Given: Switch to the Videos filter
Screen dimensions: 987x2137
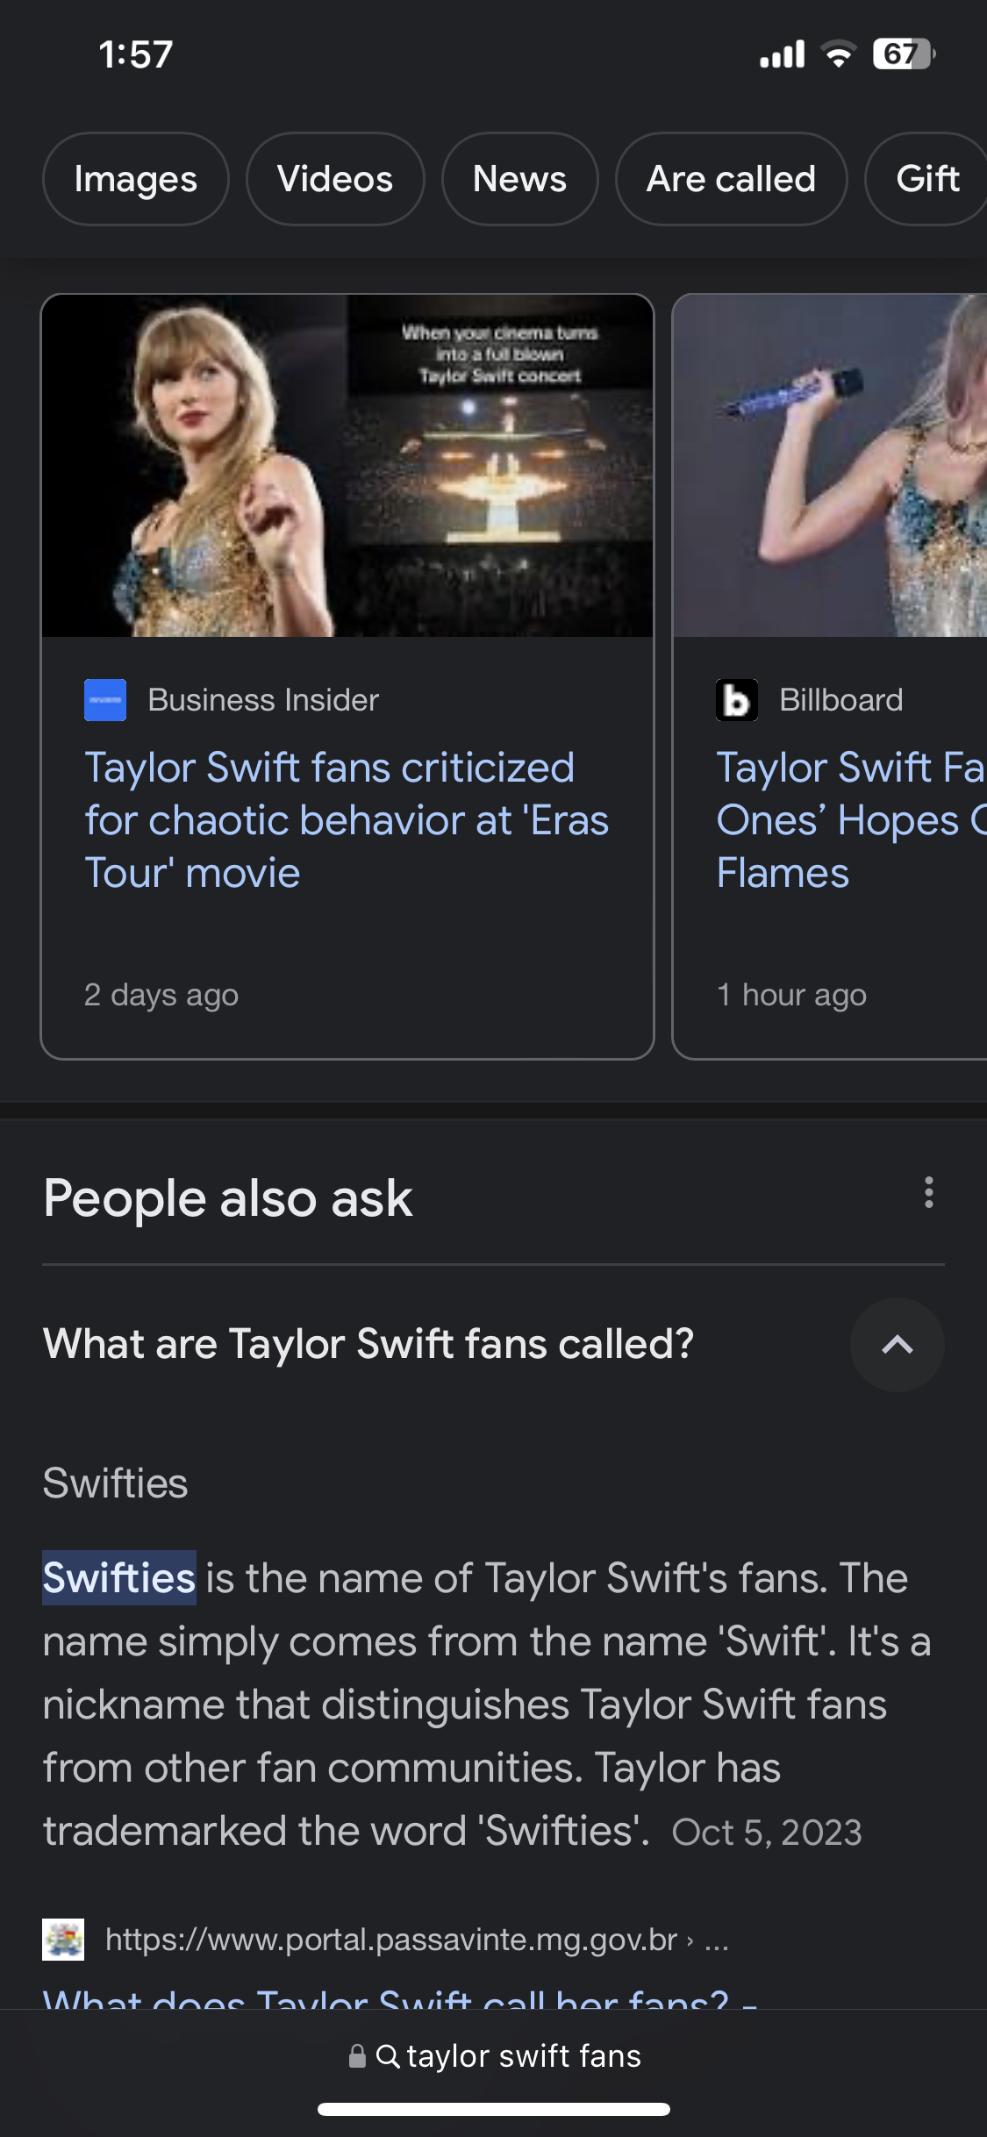Looking at the screenshot, I should [x=335, y=179].
